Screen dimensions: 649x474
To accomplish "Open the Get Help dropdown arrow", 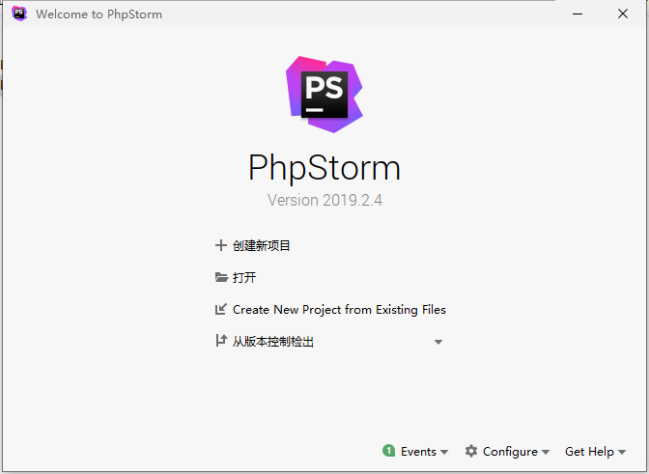I will click(622, 452).
